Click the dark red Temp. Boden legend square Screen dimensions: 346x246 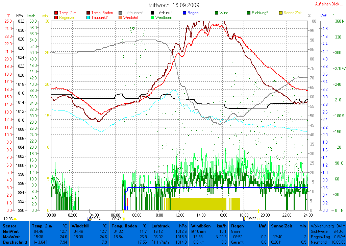[x=89, y=13]
